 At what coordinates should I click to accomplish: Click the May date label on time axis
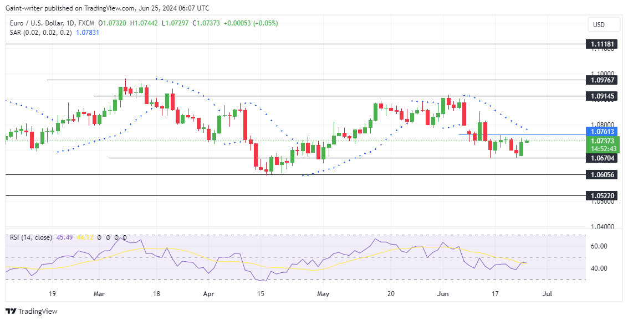click(x=323, y=294)
